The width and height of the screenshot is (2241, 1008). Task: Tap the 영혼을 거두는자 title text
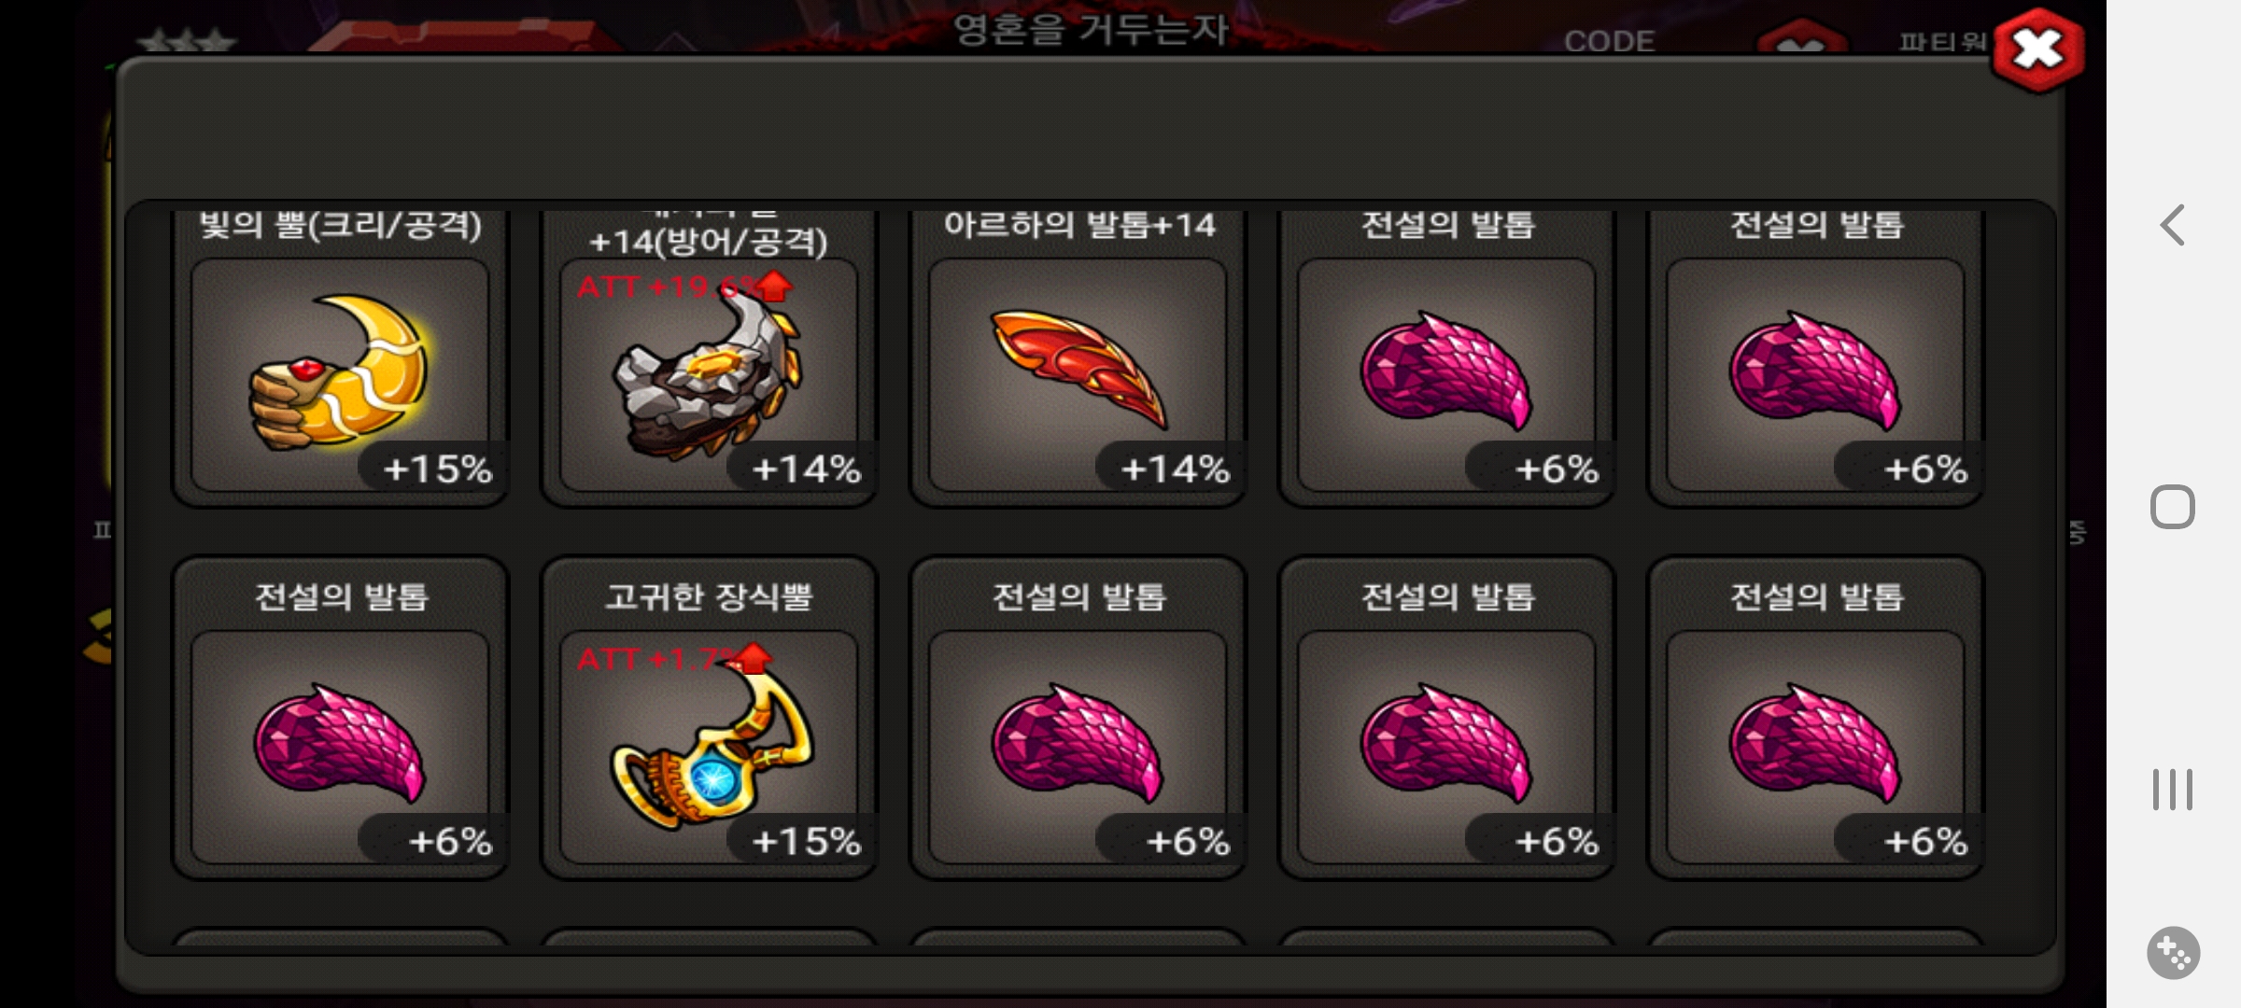1091,29
